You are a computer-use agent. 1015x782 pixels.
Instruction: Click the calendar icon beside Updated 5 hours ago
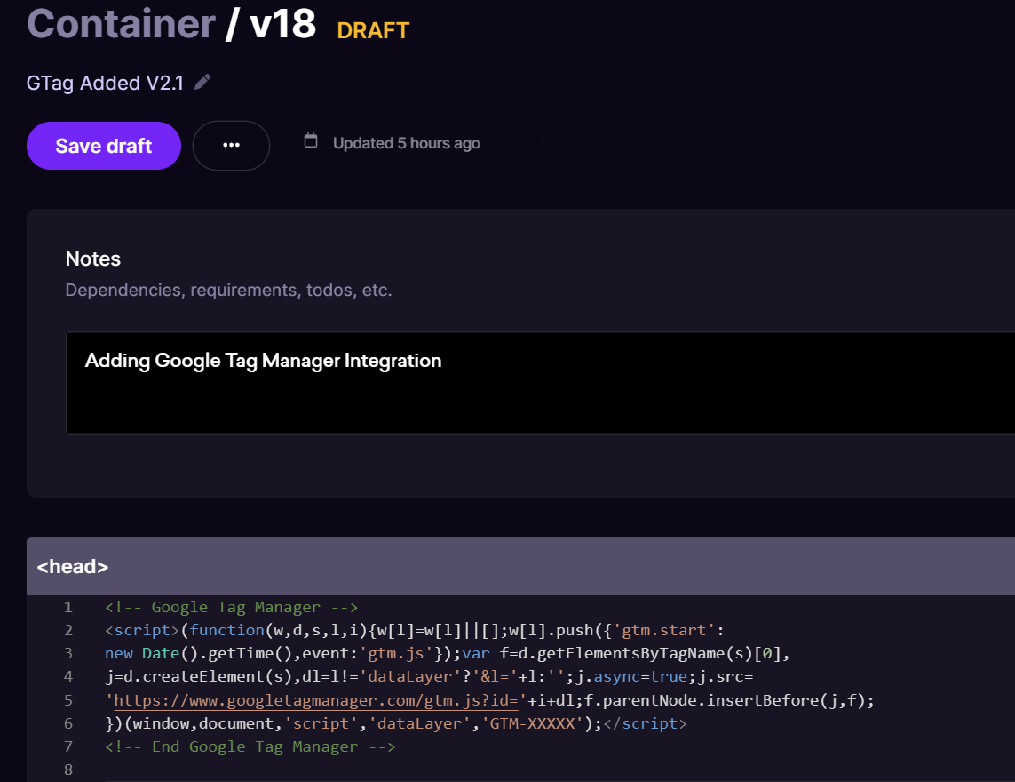(x=311, y=140)
